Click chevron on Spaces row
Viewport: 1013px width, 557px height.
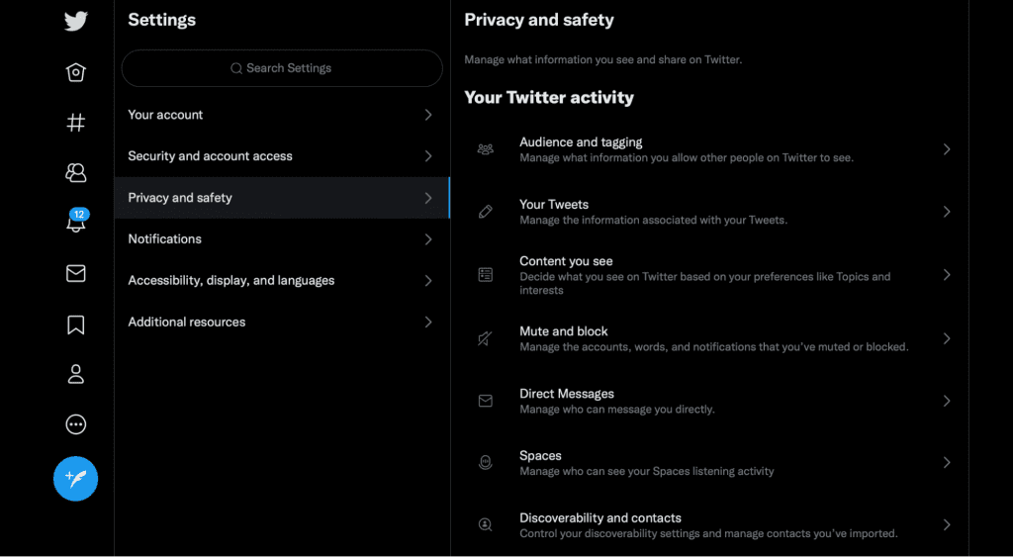pyautogui.click(x=947, y=463)
